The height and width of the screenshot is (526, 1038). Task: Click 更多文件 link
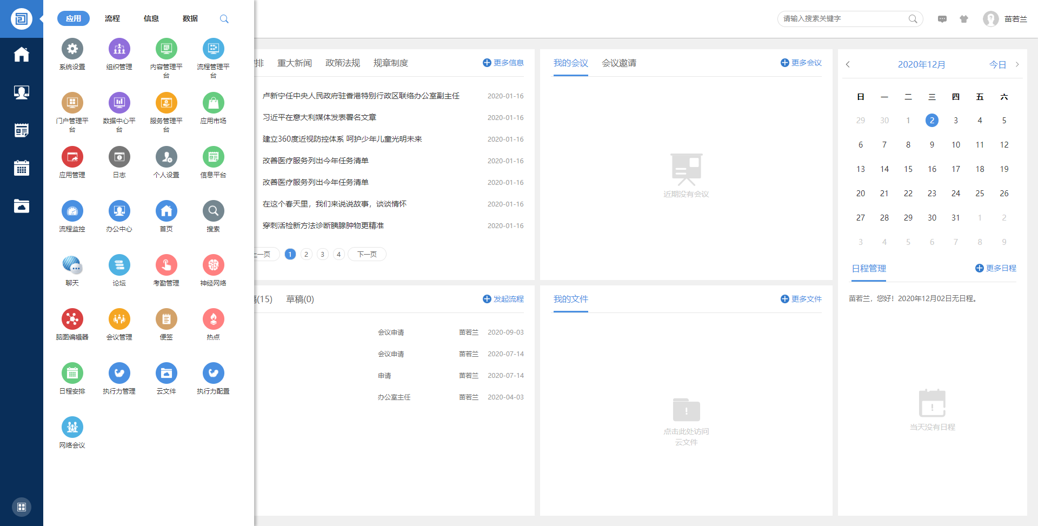tap(801, 299)
